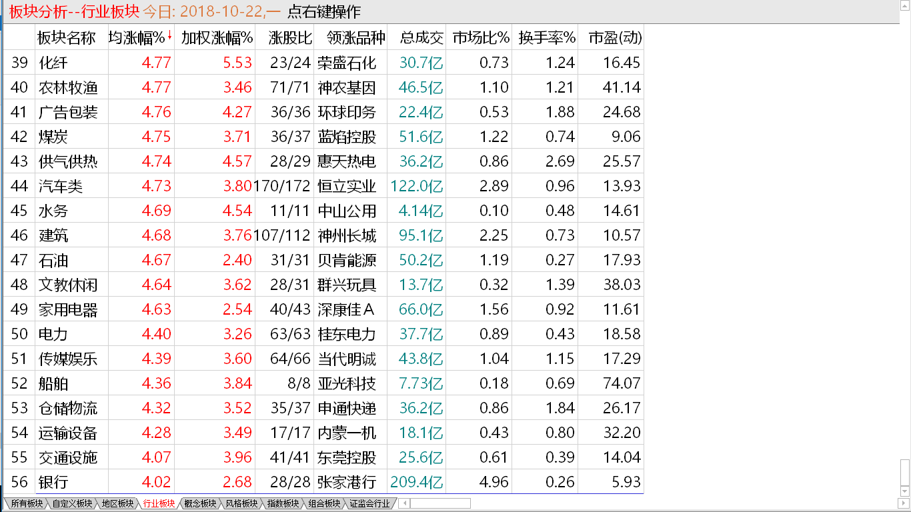Click leading stock 申通快递
Viewport: 911px width, 512px height.
point(347,408)
